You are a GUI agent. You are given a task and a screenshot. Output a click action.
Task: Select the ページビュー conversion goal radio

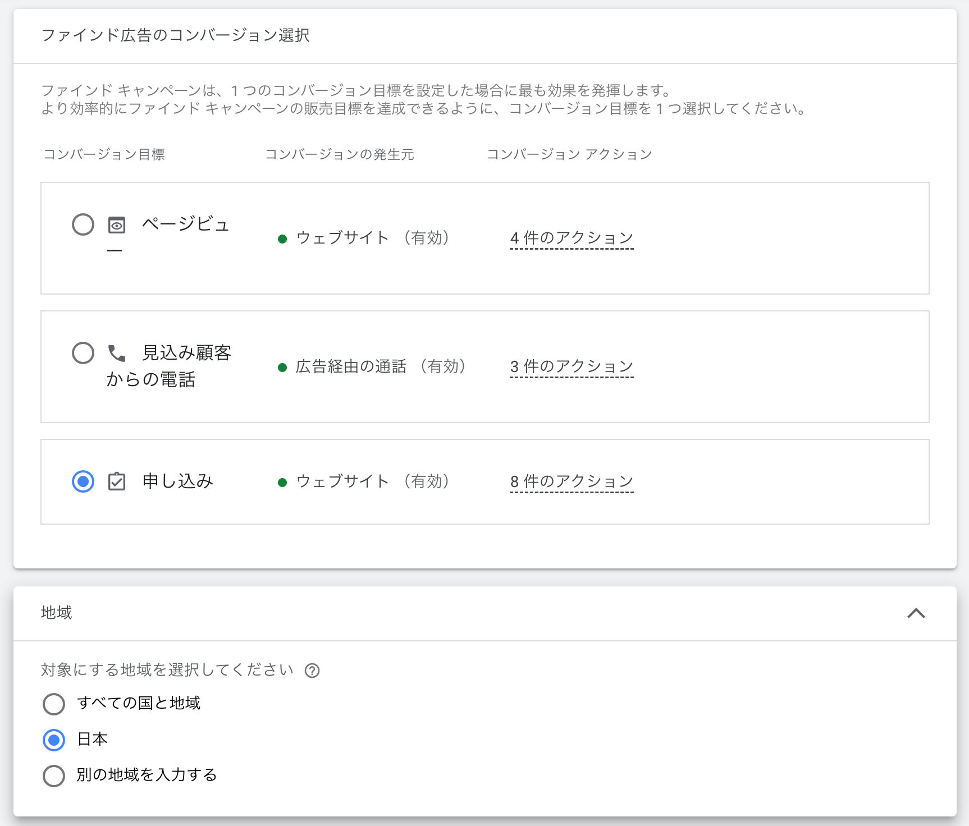tap(83, 224)
